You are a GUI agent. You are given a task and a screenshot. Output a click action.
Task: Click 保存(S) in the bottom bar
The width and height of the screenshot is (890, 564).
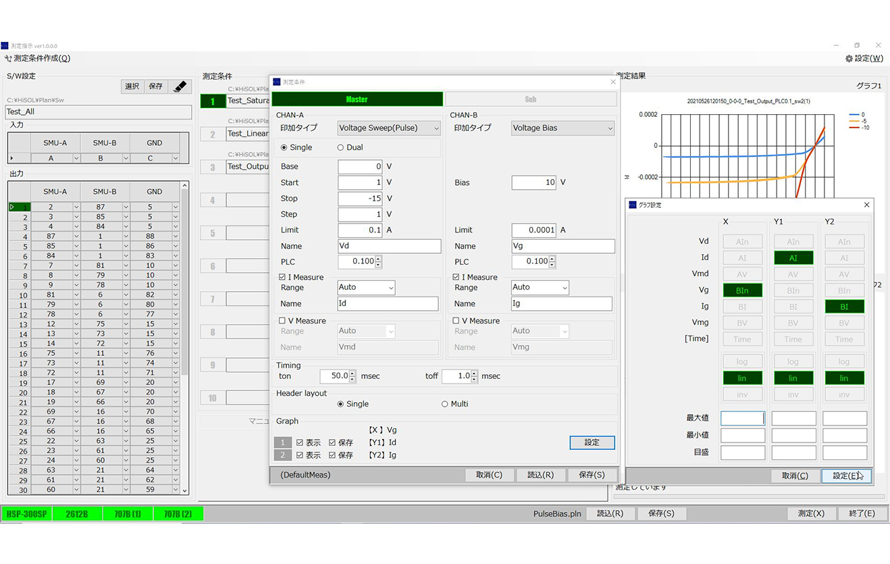click(x=661, y=513)
